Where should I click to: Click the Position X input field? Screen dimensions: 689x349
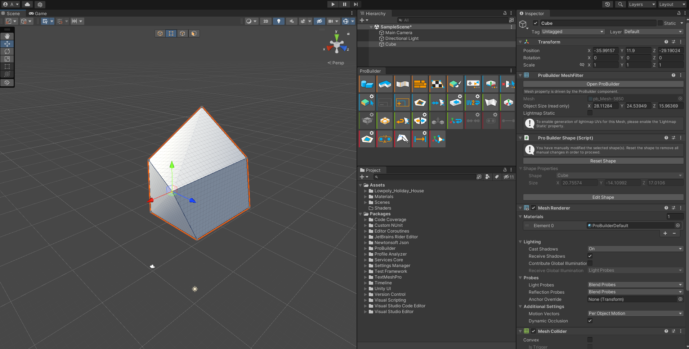pos(605,51)
